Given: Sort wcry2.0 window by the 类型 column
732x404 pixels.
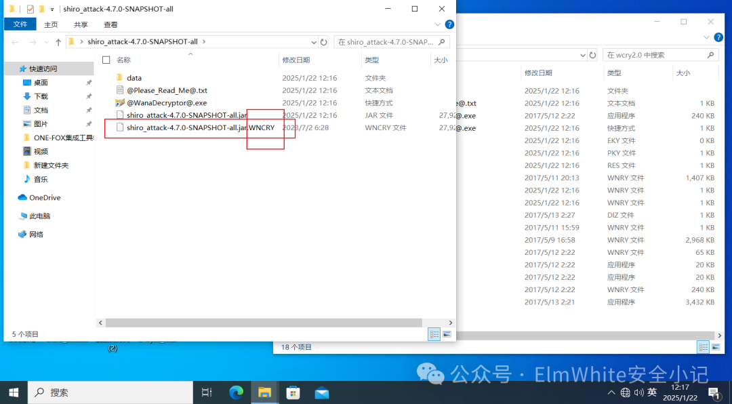Looking at the screenshot, I should [x=614, y=73].
